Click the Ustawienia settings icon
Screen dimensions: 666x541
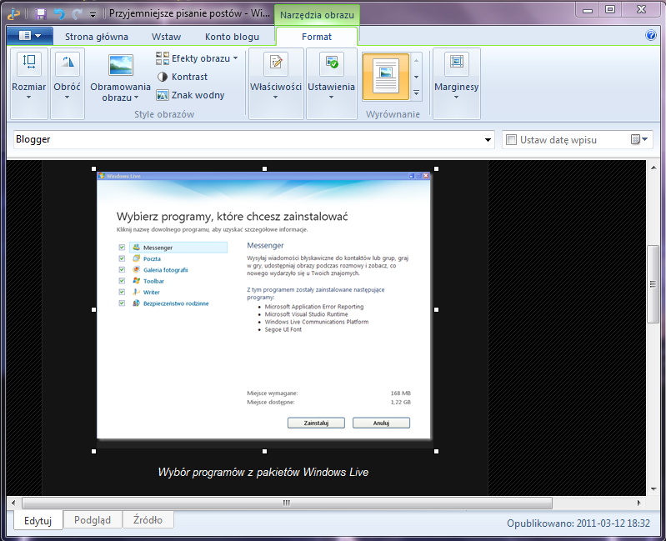(331, 63)
